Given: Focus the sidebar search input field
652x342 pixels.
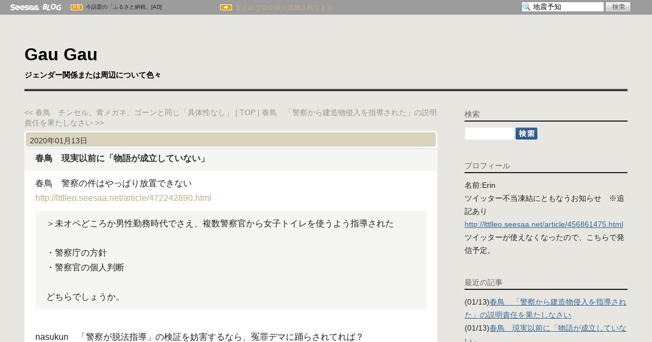Looking at the screenshot, I should 490,134.
